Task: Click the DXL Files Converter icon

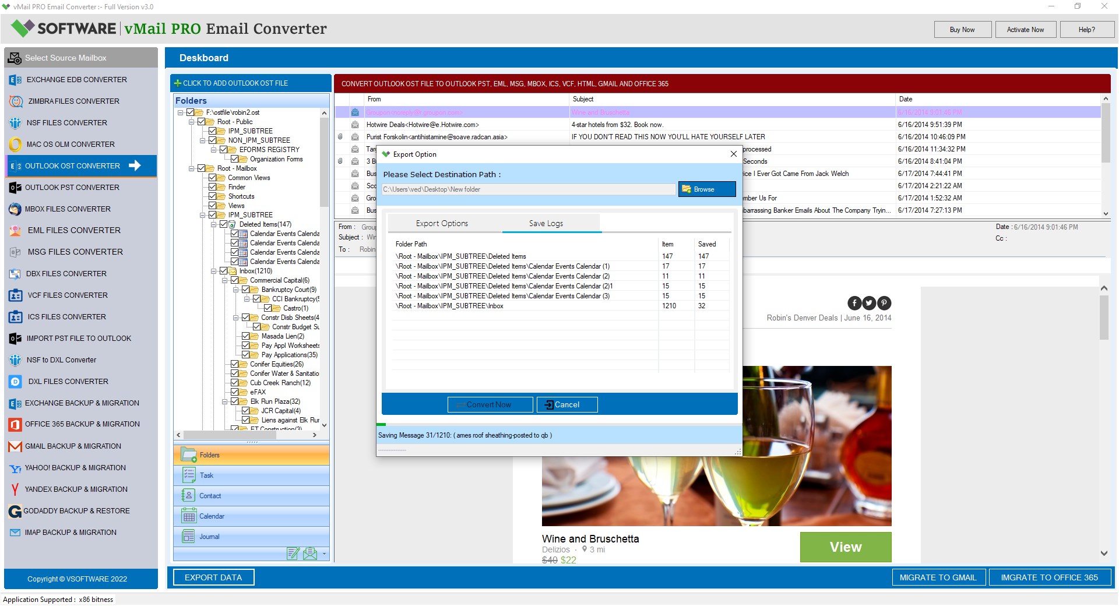Action: pyautogui.click(x=15, y=382)
